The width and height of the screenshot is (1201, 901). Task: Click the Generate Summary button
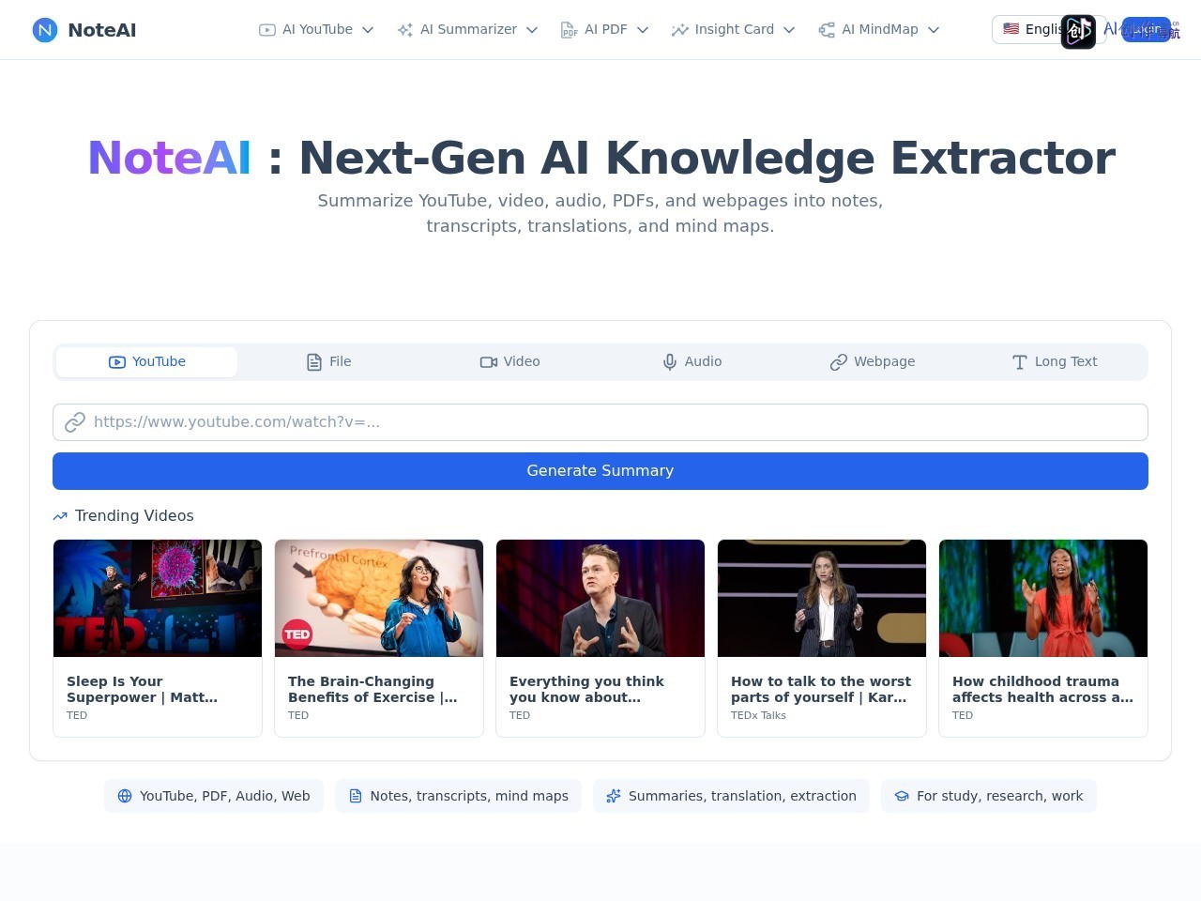click(x=600, y=471)
